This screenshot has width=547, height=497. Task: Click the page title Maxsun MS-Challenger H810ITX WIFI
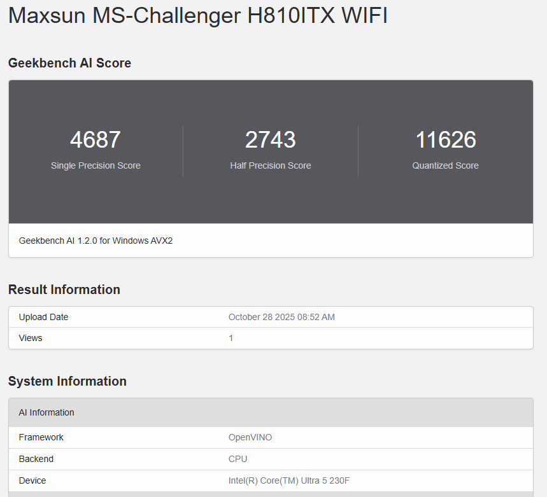(198, 16)
